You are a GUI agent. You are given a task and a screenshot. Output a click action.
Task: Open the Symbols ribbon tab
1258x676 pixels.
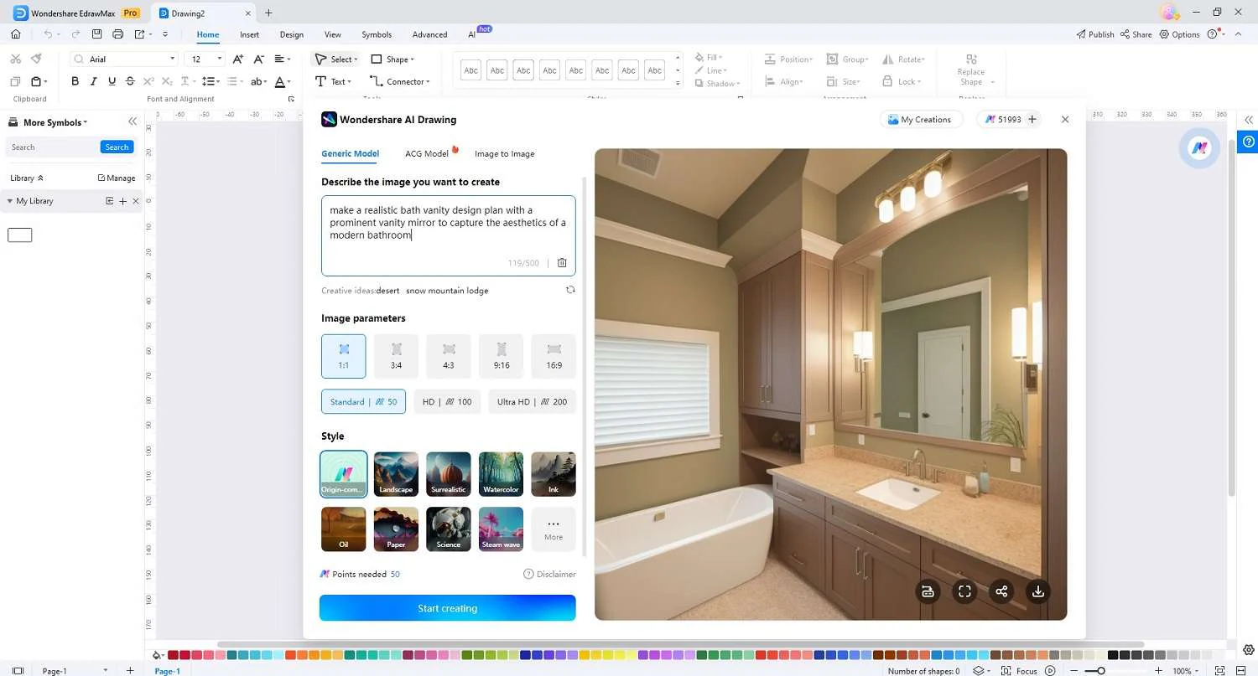point(377,34)
